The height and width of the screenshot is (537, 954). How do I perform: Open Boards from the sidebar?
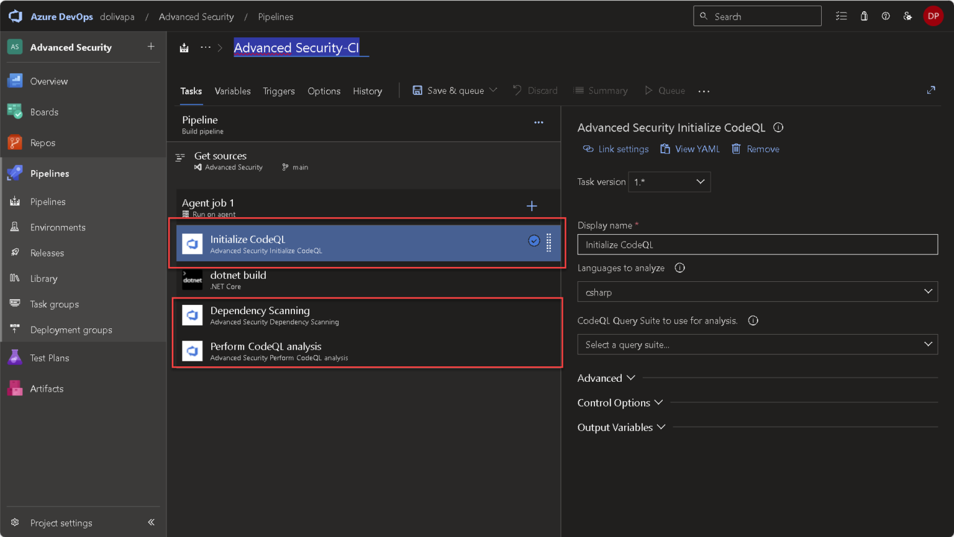43,112
